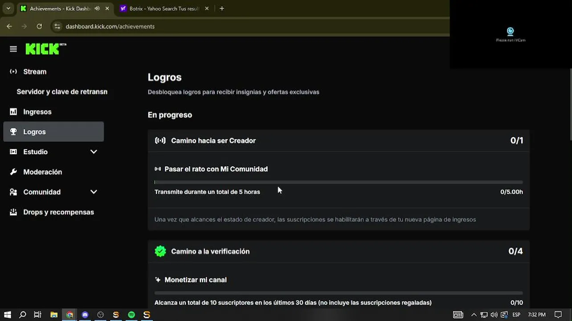
Task: Open the Windows Start menu
Action: pyautogui.click(x=8, y=315)
